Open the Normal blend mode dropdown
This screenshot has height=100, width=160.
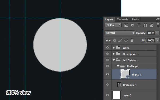(120, 33)
